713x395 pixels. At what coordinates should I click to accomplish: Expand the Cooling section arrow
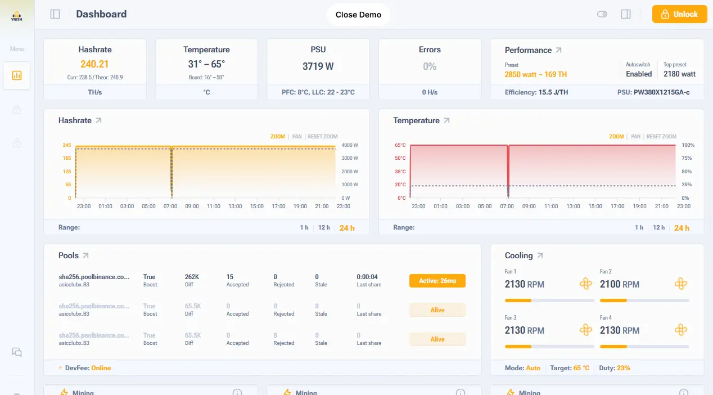[540, 255]
